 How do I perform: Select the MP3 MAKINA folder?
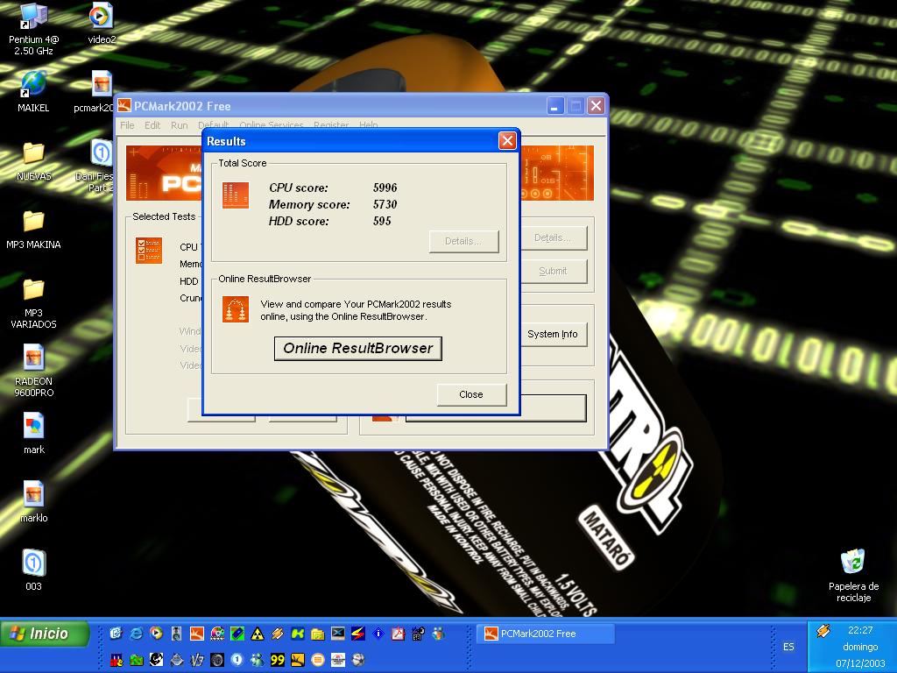point(34,230)
